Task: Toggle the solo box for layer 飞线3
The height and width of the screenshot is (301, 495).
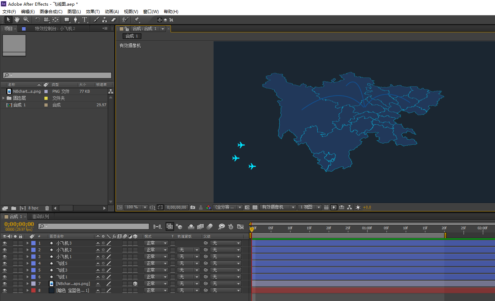Action: pos(15,270)
